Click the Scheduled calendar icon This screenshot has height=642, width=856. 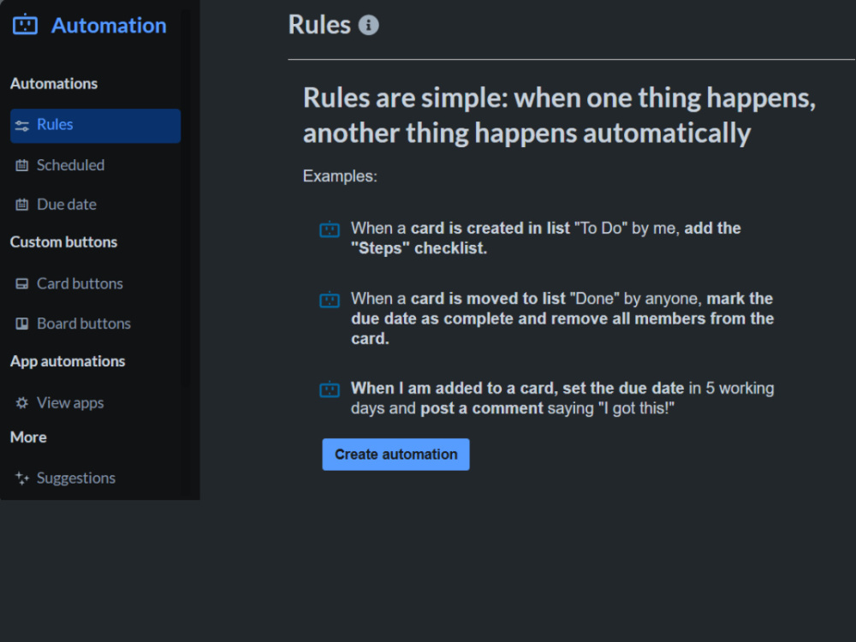[x=22, y=165]
